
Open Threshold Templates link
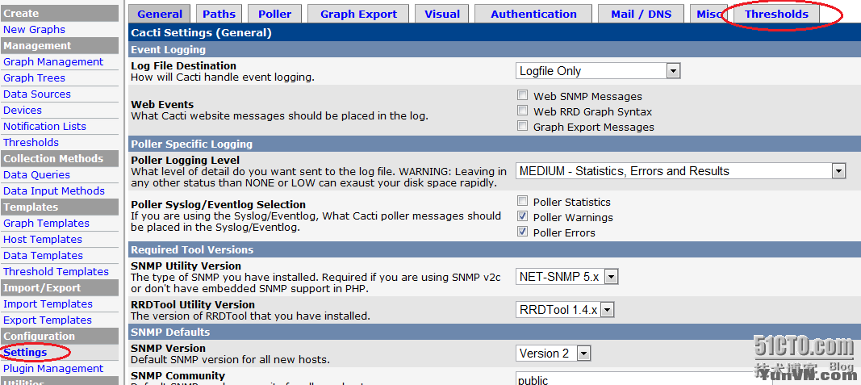[x=56, y=271]
